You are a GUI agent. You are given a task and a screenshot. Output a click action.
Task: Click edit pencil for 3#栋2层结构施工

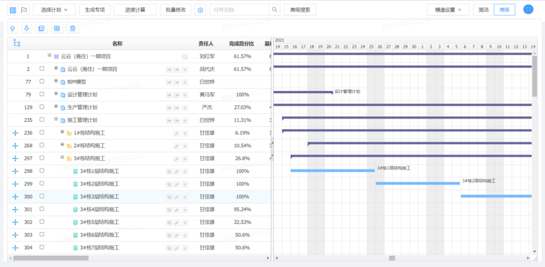[x=177, y=184]
